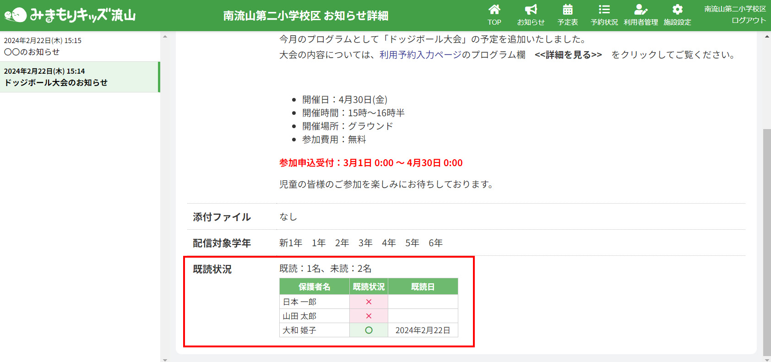Click the ログアウト link
Screen dimensions: 771x362
coord(749,21)
